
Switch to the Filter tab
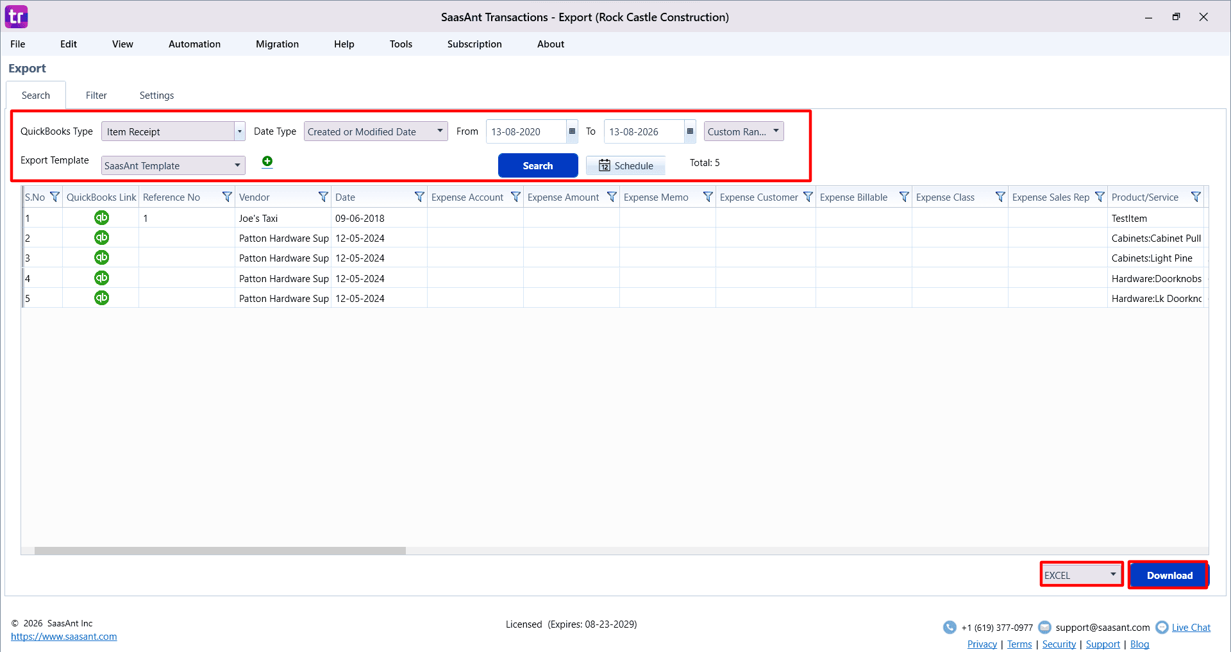[96, 96]
